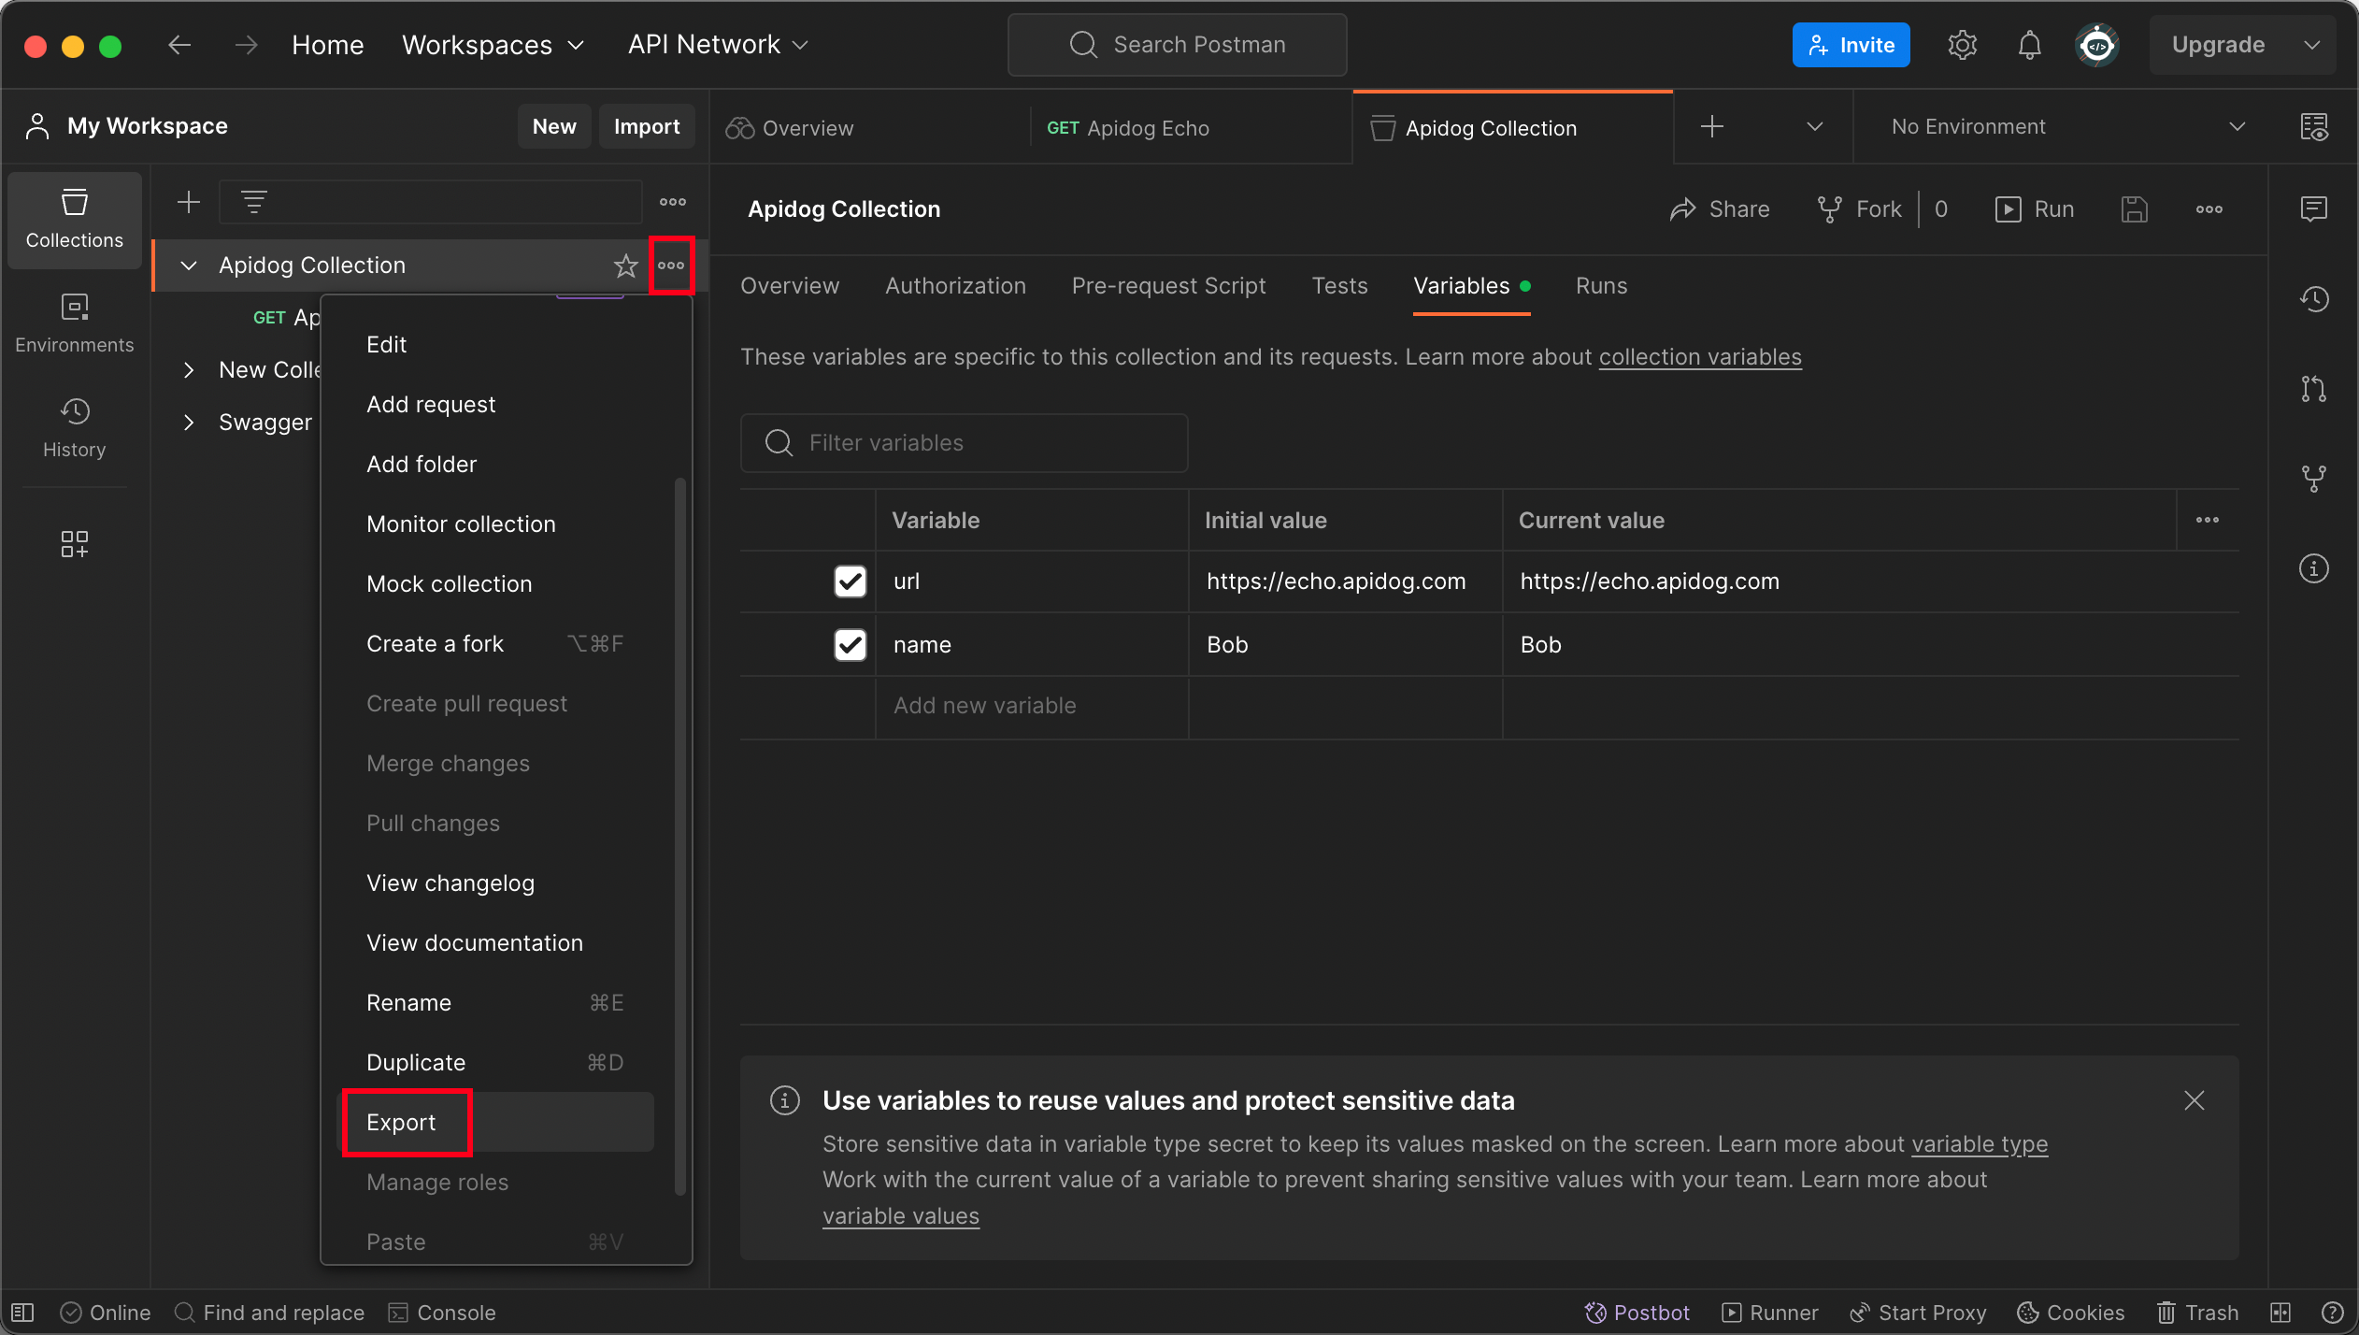Open settings gear icon in header
The width and height of the screenshot is (2359, 1335).
click(1962, 45)
